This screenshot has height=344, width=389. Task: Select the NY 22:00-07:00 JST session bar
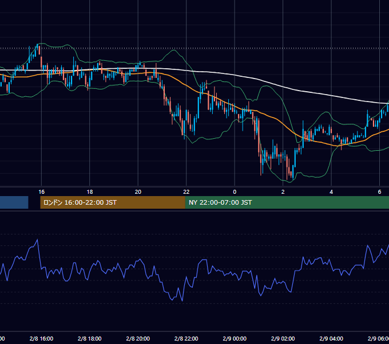click(287, 202)
